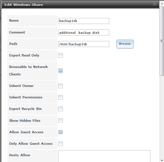Enable Inherit Permissions option

[61, 97]
